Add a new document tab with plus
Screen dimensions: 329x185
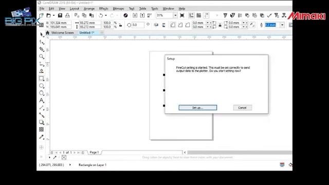(x=102, y=33)
